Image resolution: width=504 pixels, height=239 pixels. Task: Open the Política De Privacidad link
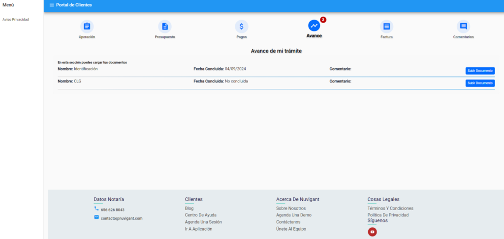click(388, 215)
